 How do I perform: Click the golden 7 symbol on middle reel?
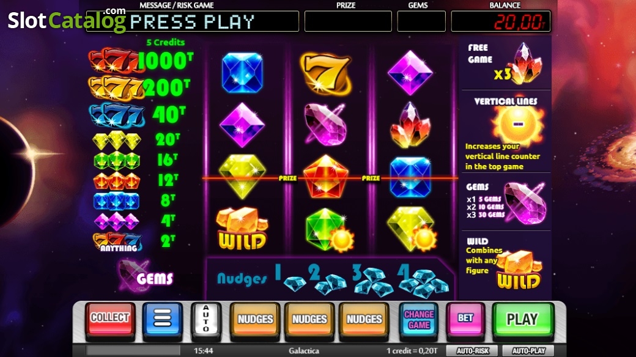[x=326, y=73]
